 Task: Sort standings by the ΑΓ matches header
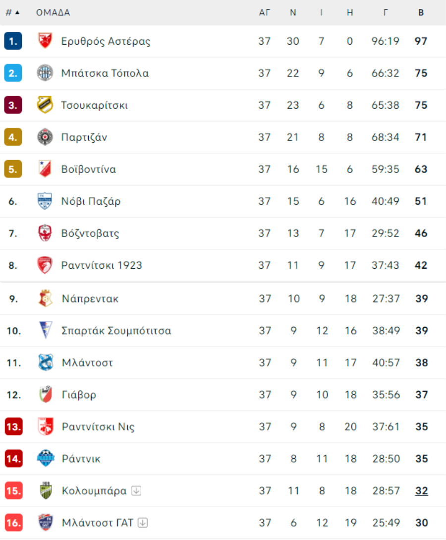[264, 13]
